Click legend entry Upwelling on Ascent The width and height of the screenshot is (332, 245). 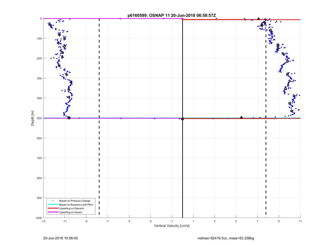tap(71, 212)
